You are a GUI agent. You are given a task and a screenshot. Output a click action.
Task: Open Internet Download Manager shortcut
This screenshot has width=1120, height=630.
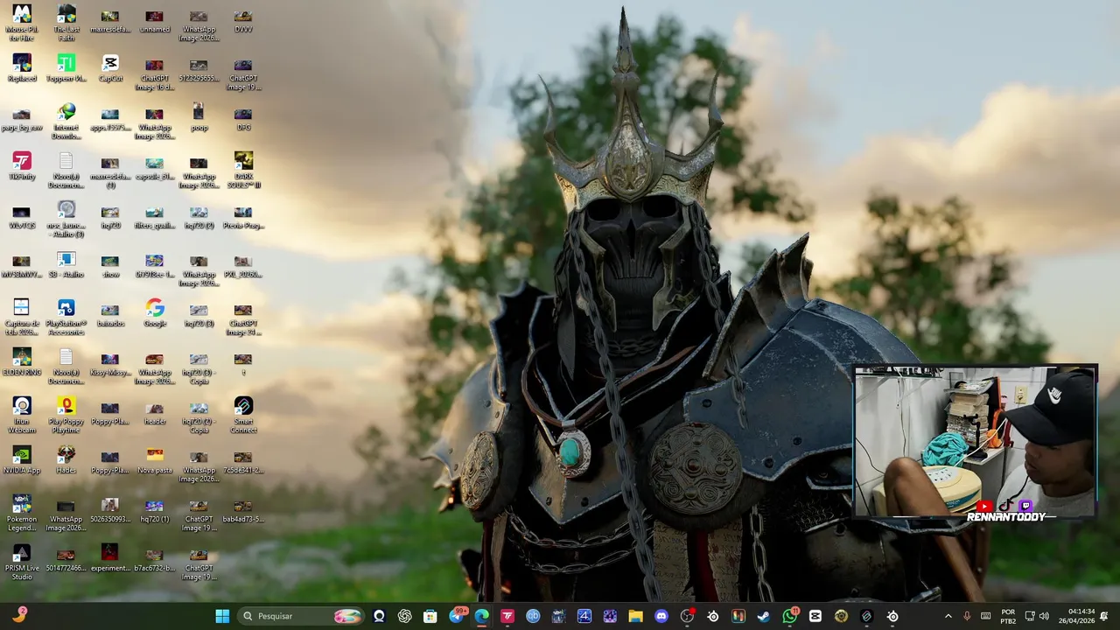[x=66, y=122]
